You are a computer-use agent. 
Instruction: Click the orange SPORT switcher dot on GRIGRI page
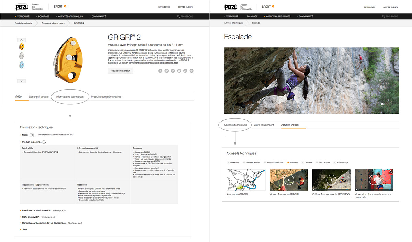pyautogui.click(x=65, y=6)
